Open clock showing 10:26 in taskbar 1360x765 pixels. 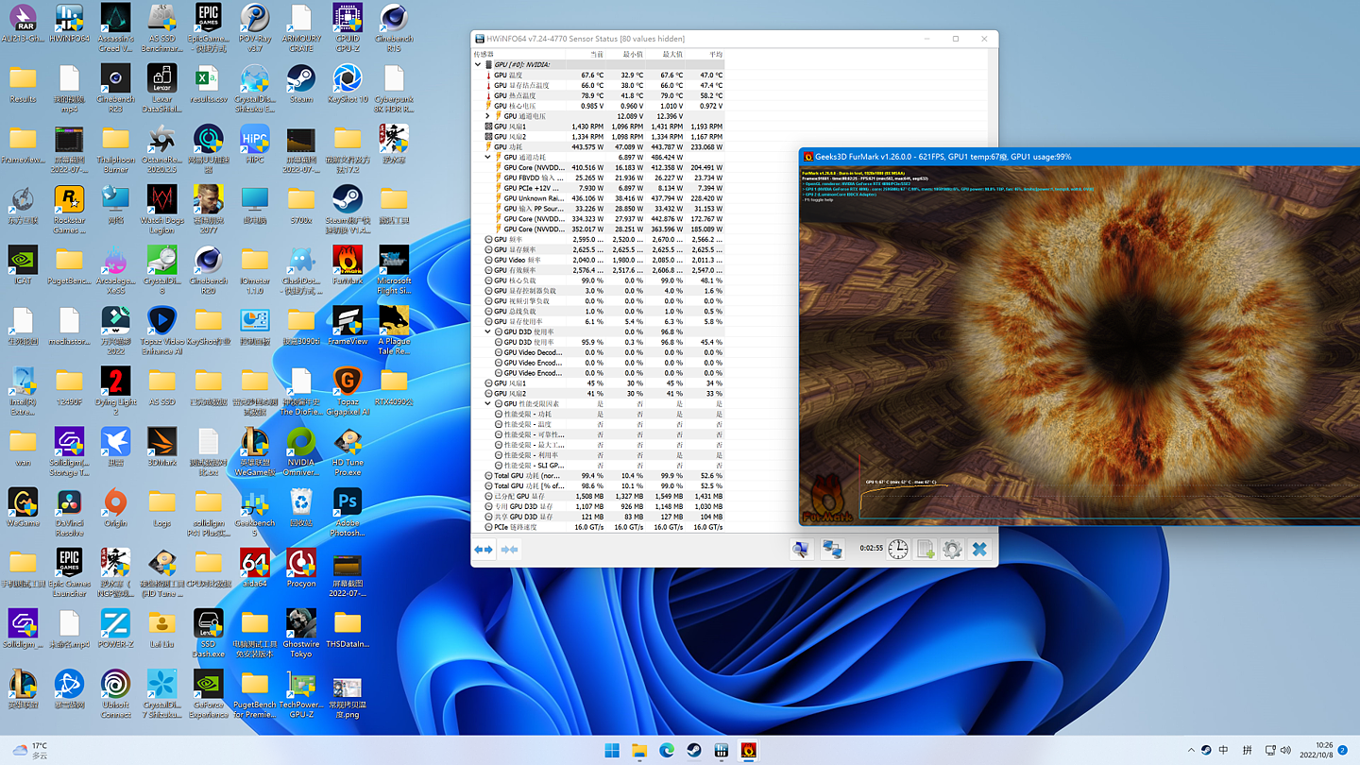coord(1315,751)
